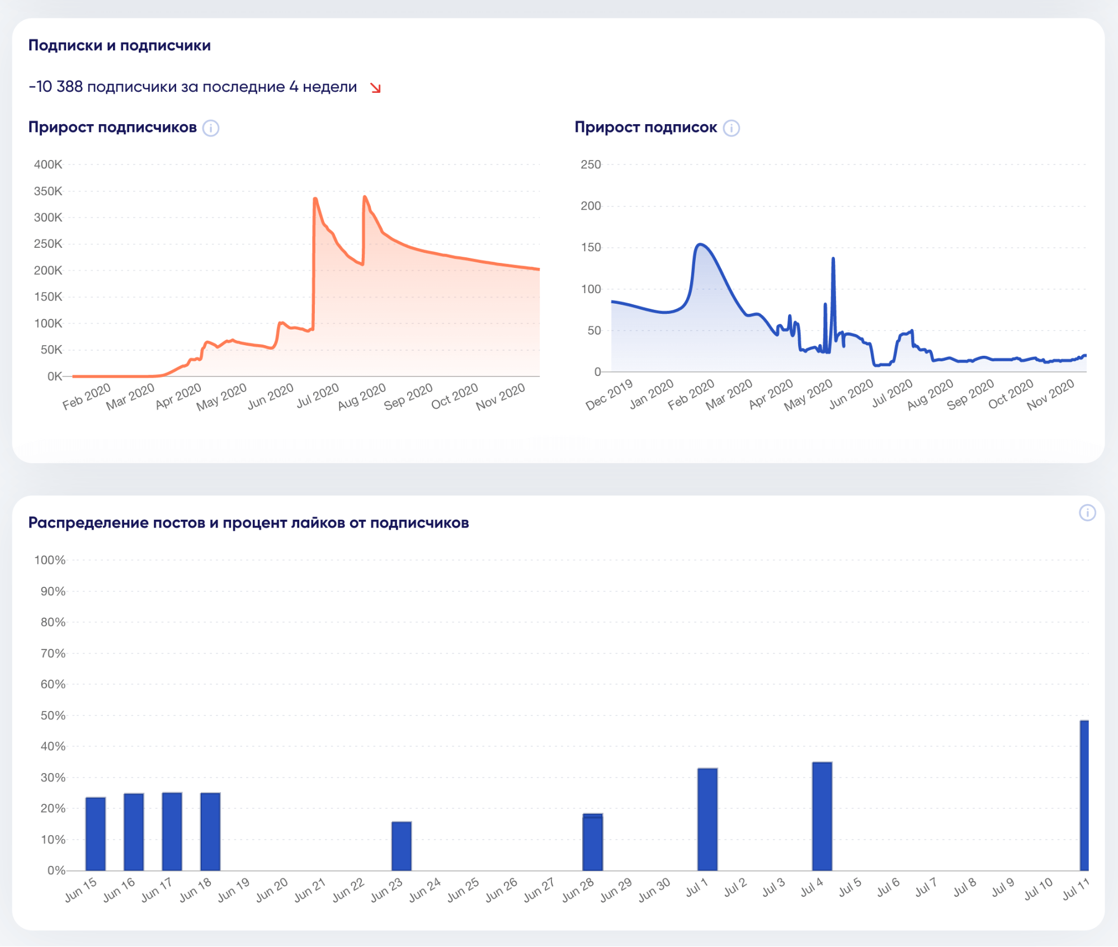The width and height of the screenshot is (1118, 947).
Task: Select the Jul 4 bar
Action: click(x=822, y=816)
